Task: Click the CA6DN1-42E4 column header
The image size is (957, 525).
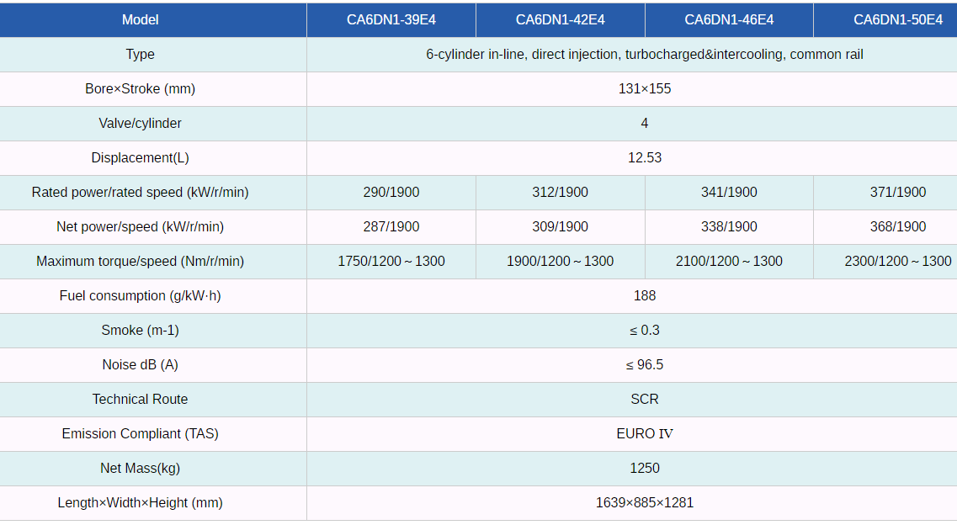Action: [x=560, y=19]
